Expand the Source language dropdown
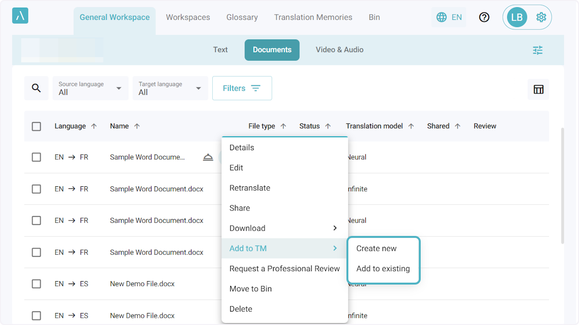This screenshot has width=579, height=325. [x=91, y=88]
